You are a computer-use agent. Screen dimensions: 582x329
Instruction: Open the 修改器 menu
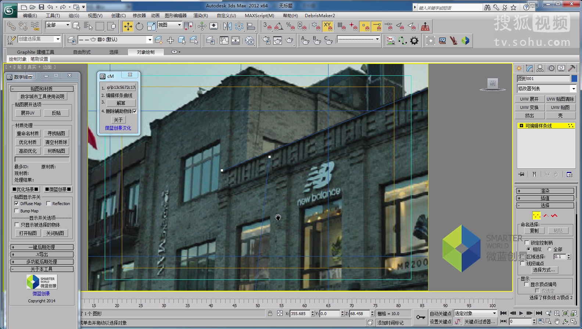(x=139, y=15)
